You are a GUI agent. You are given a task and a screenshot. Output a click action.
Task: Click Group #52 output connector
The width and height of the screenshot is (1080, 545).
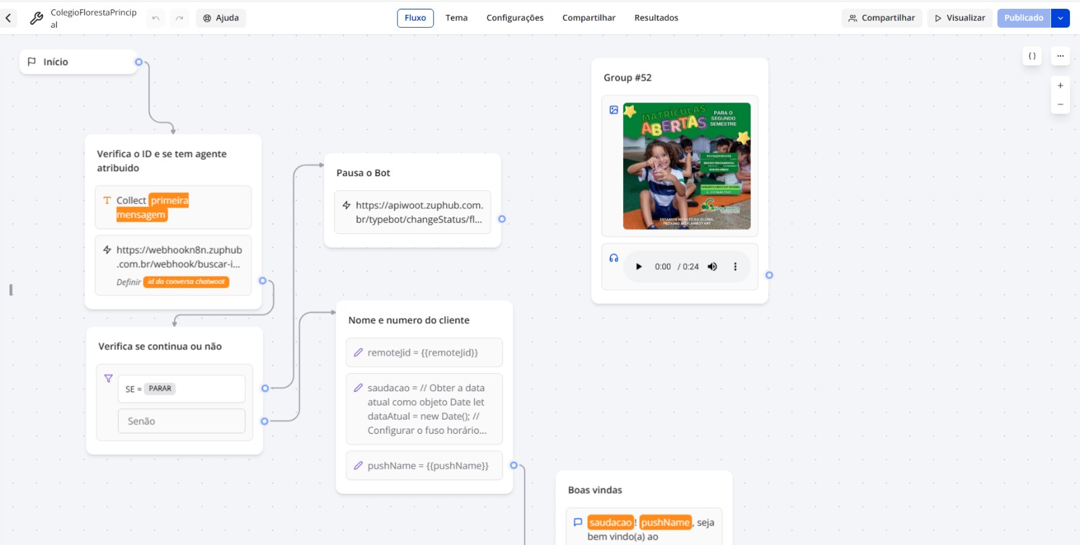769,275
